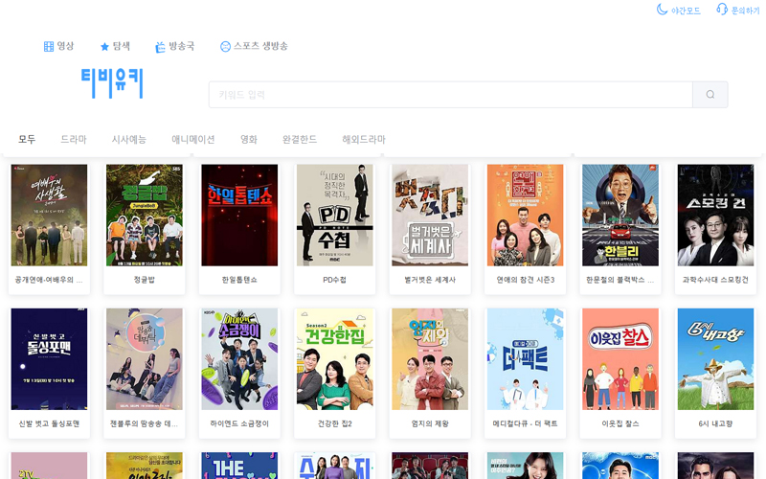Open the 하이엔드 소금쟁이 poster
The image size is (766, 479).
pyautogui.click(x=239, y=358)
